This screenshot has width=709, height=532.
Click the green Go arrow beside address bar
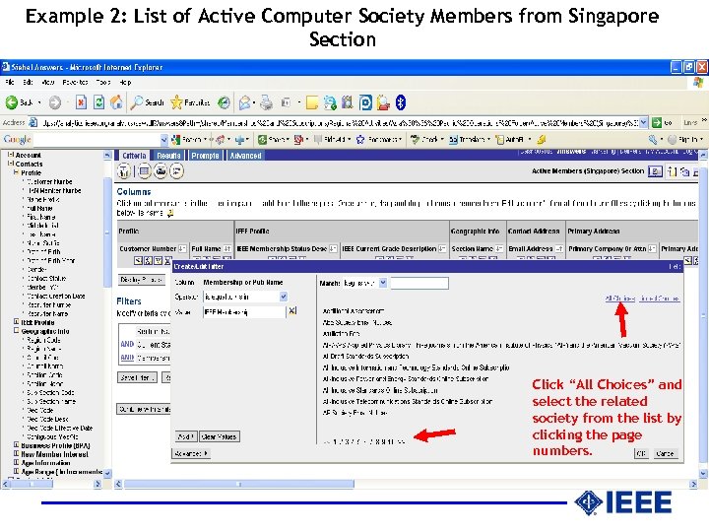point(657,122)
